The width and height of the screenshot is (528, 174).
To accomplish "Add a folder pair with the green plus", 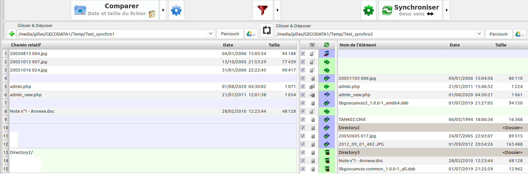I will point(12,34).
